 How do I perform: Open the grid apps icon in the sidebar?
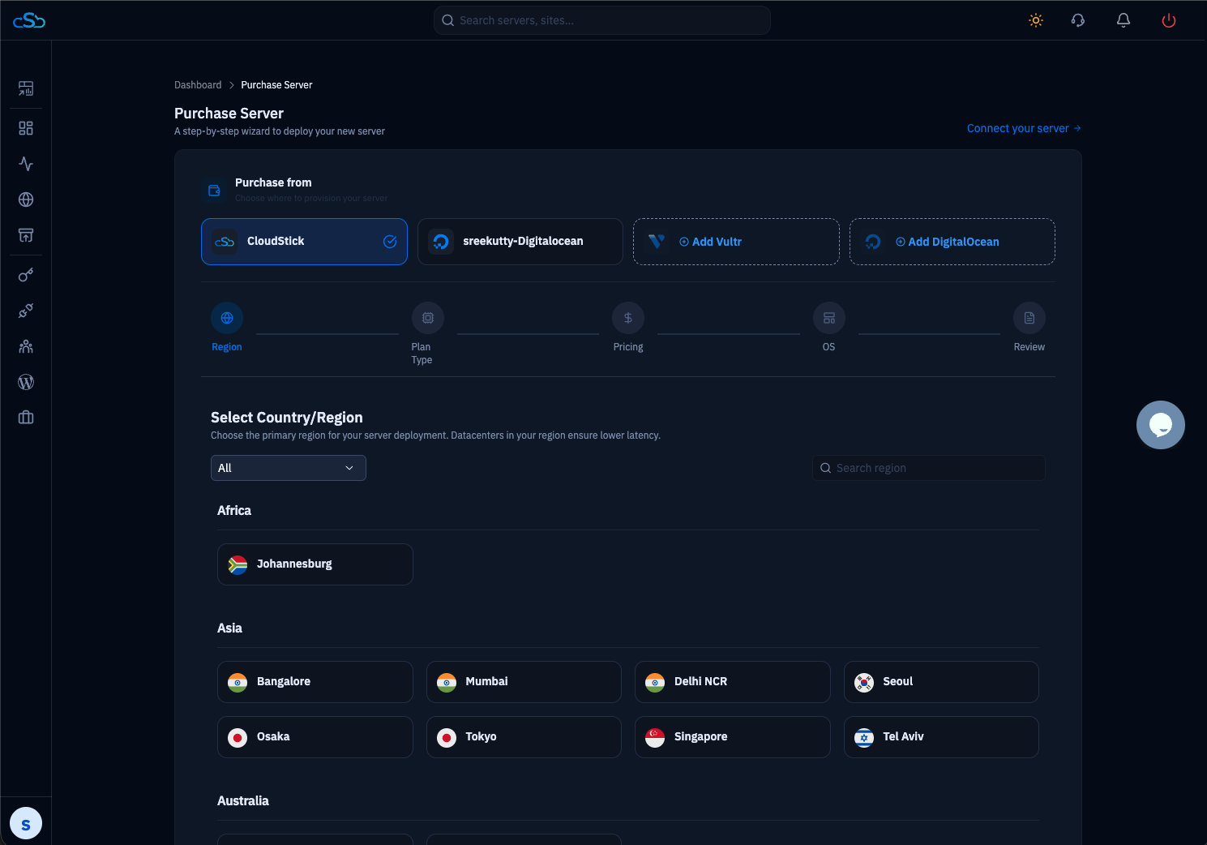point(26,128)
